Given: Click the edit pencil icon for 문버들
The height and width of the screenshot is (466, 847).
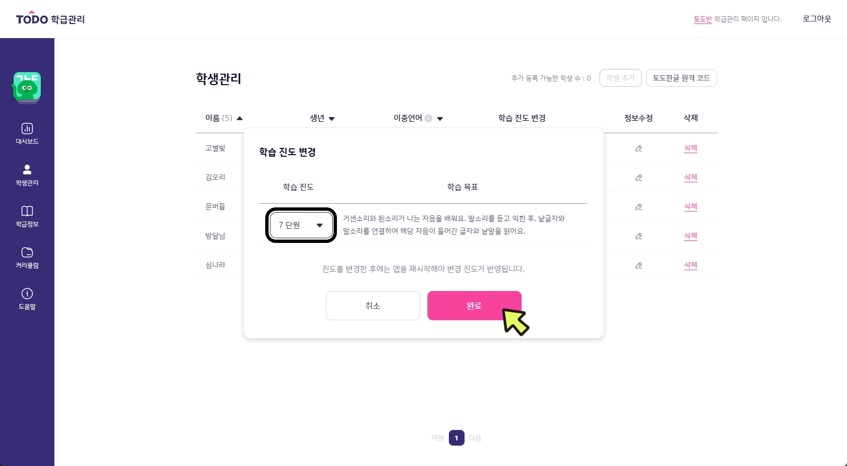Looking at the screenshot, I should tap(638, 207).
